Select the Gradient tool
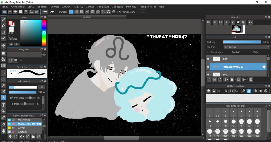This screenshot has width=271, height=142. click(x=3, y=65)
